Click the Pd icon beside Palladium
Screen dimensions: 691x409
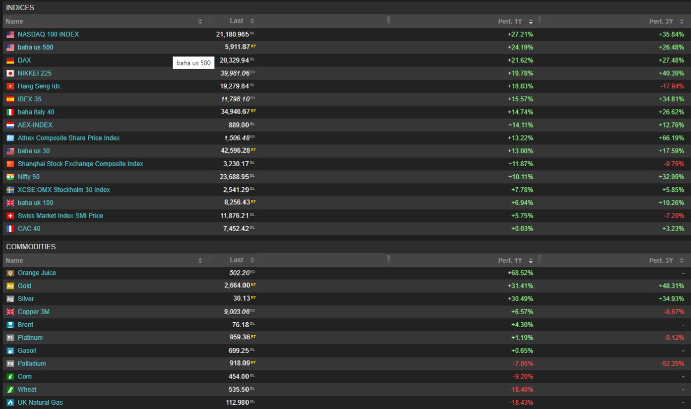click(10, 363)
